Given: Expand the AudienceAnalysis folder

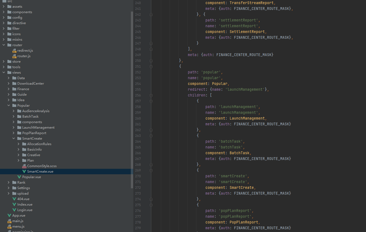Looking at the screenshot, I should click(13, 111).
